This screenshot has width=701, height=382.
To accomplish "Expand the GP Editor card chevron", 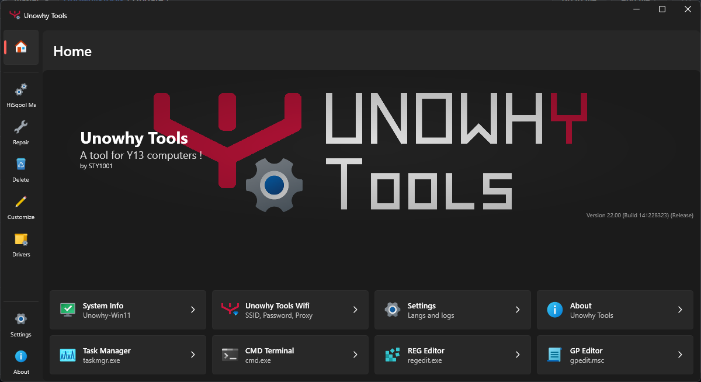I will tap(679, 355).
